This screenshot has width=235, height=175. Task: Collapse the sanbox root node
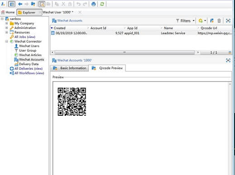point(2,19)
